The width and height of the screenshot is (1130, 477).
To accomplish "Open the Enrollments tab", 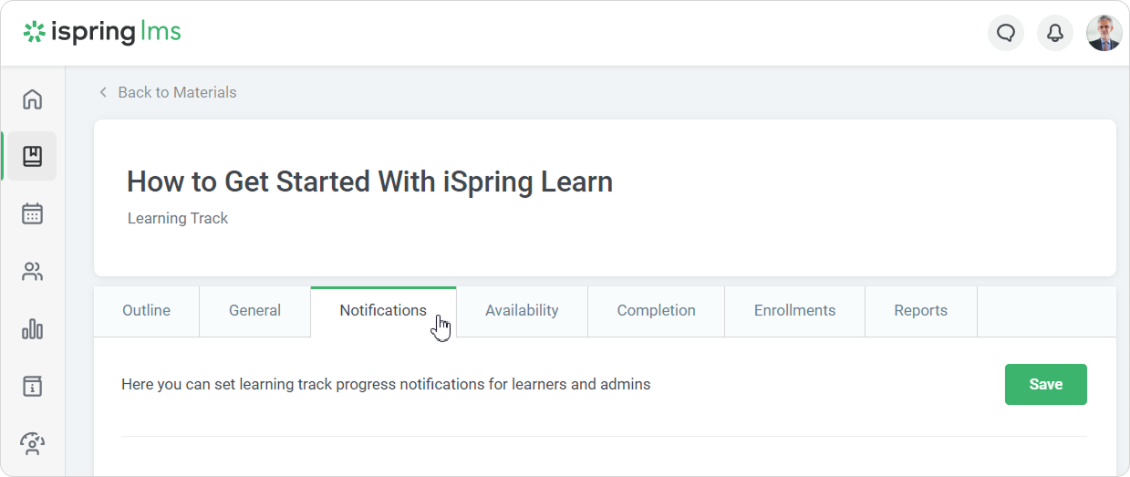I will pos(794,311).
